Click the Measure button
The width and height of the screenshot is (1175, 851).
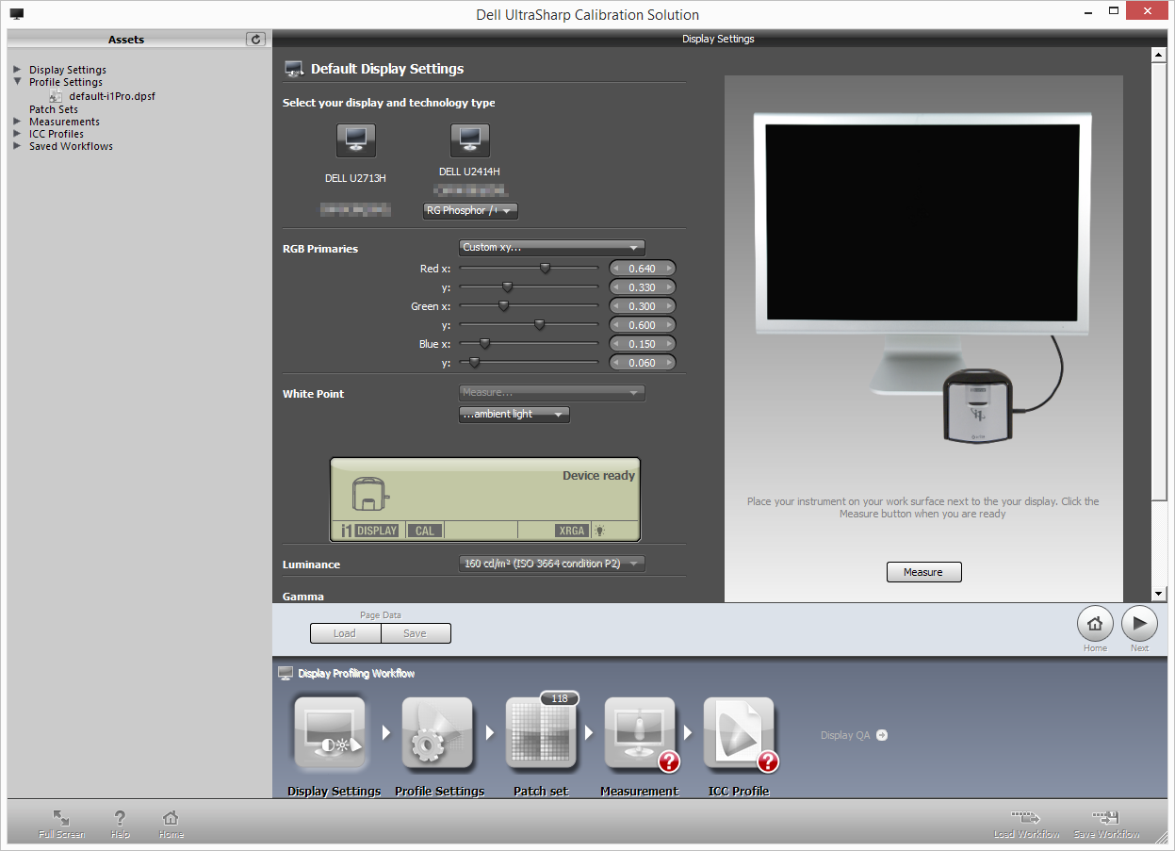click(x=923, y=572)
